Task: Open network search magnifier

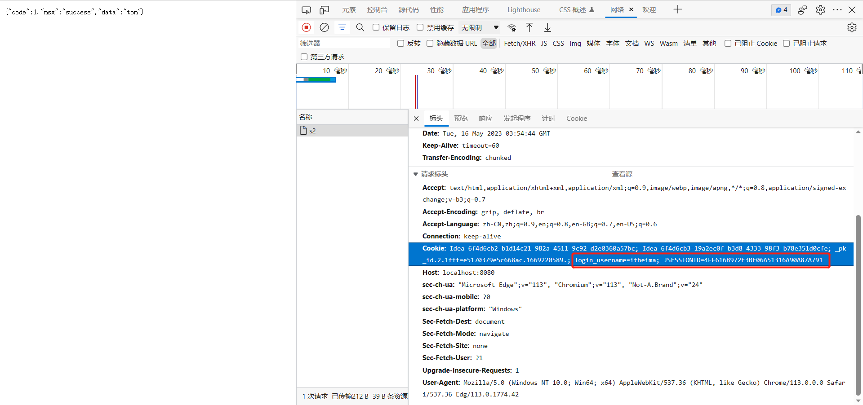Action: pyautogui.click(x=360, y=27)
